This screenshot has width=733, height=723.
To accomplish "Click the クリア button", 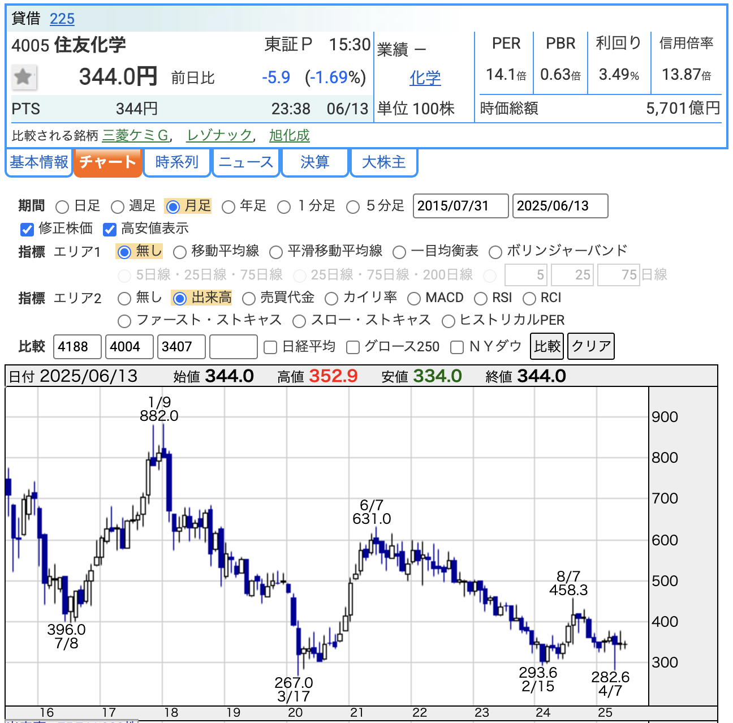I will 591,346.
